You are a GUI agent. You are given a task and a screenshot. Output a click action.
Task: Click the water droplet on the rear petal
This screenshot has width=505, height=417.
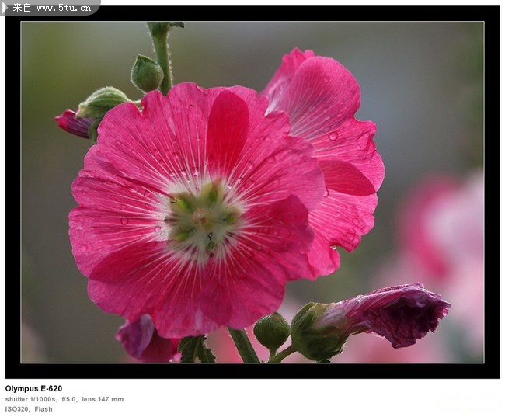[x=333, y=136]
